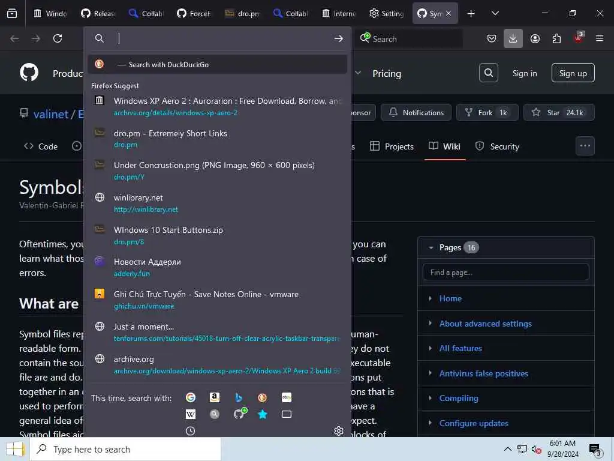
Task: Click the Sign in link
Action: click(x=525, y=73)
